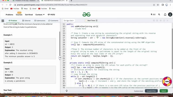Click the Start Timer button
173x97 pixels.
pos(91,20)
